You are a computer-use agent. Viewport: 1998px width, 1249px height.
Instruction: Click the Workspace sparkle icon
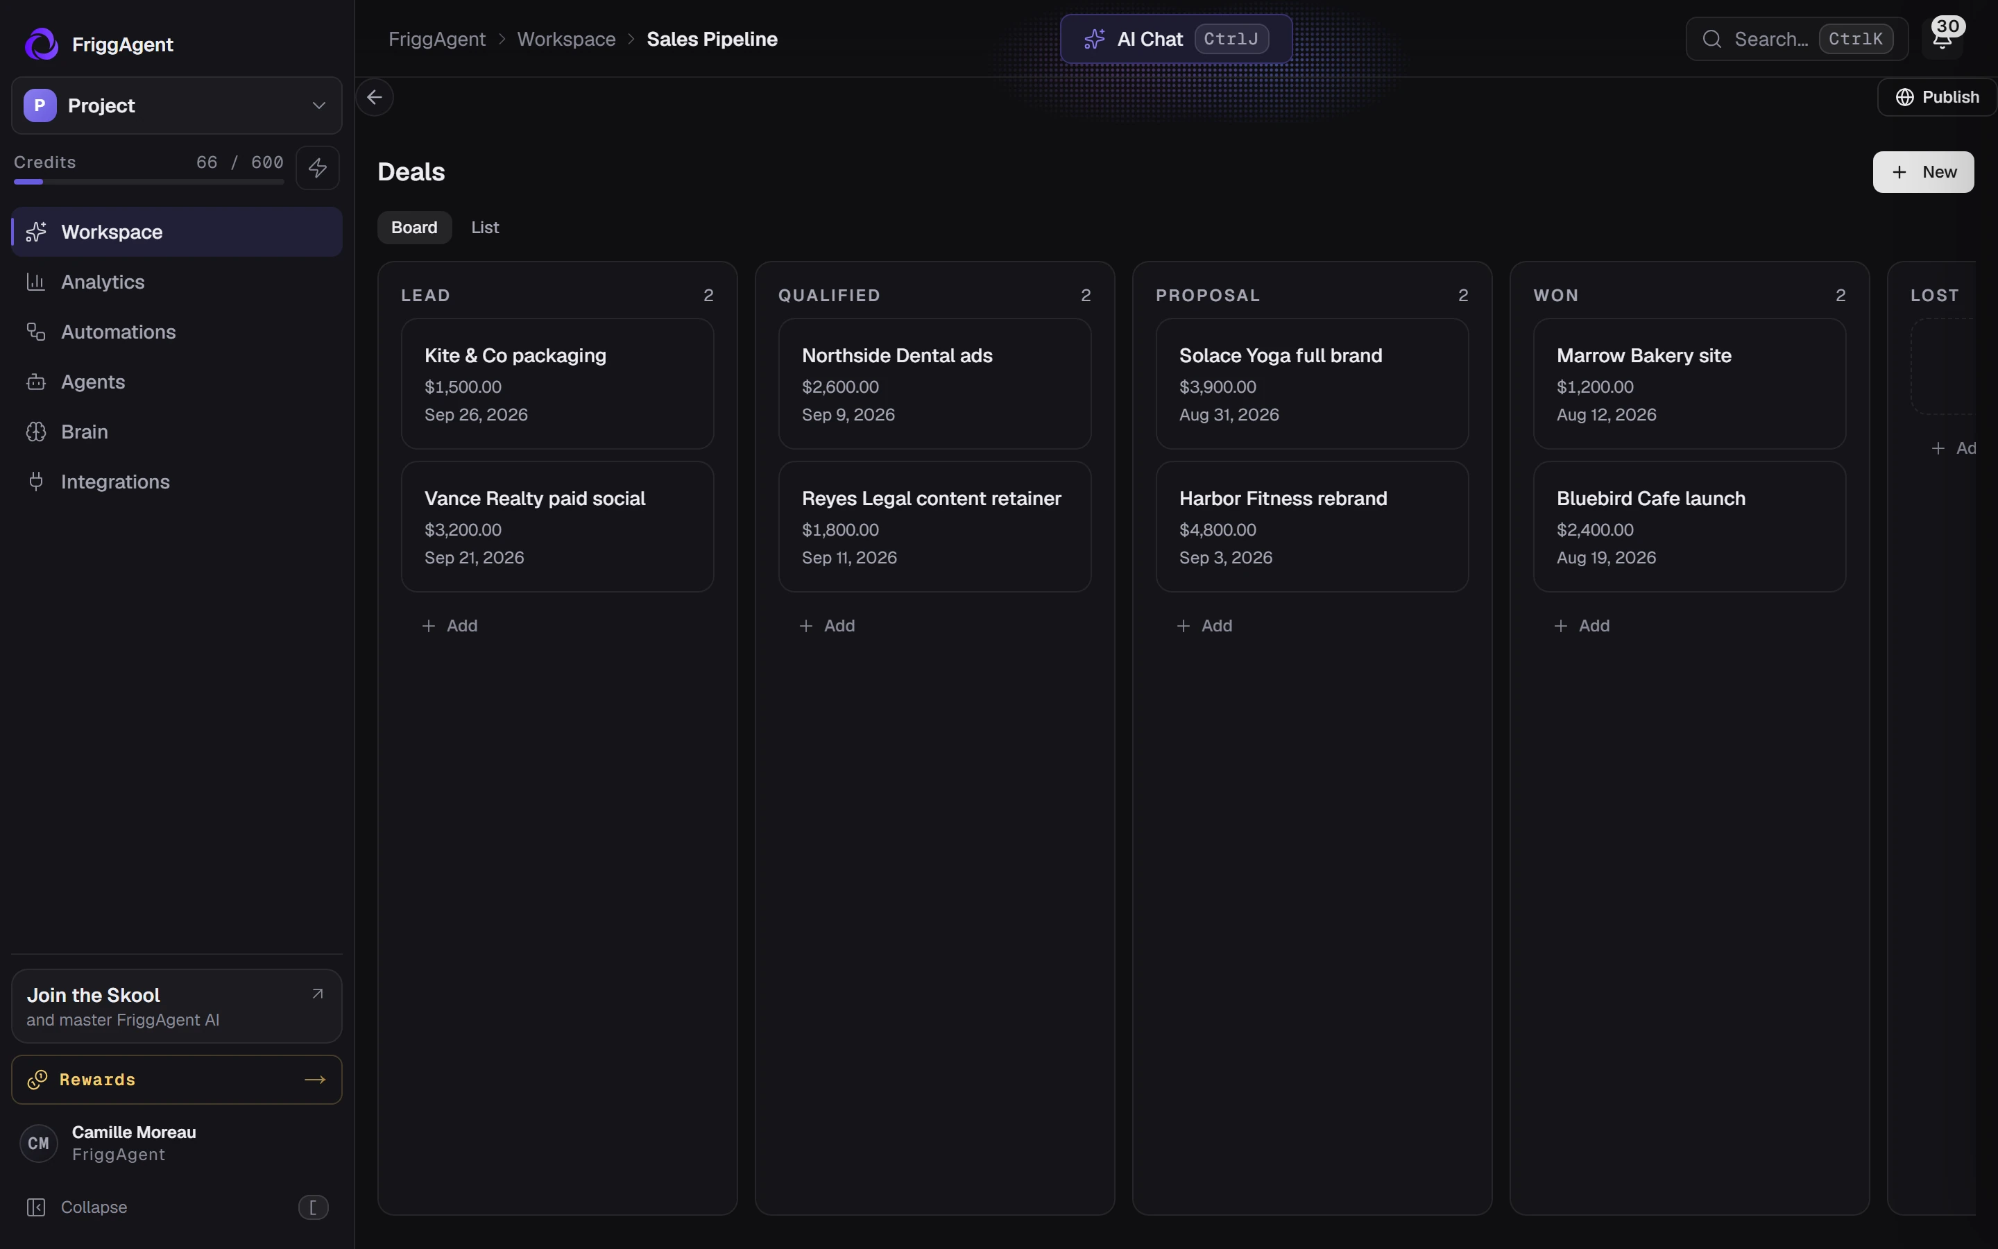coord(35,232)
